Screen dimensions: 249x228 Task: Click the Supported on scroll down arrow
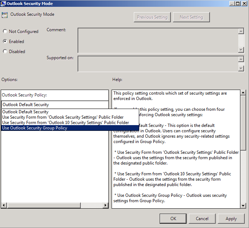(x=241, y=68)
